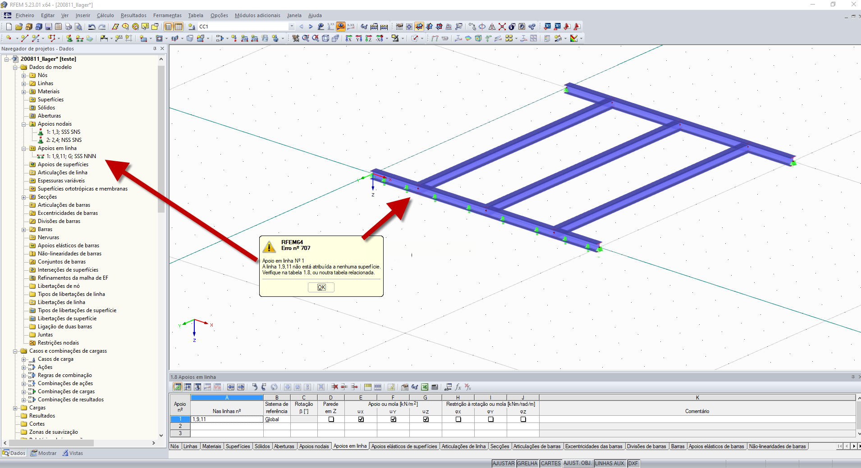Viewport: 861px width, 468px height.
Task: Toggle the CARTES status bar button
Action: 551,463
